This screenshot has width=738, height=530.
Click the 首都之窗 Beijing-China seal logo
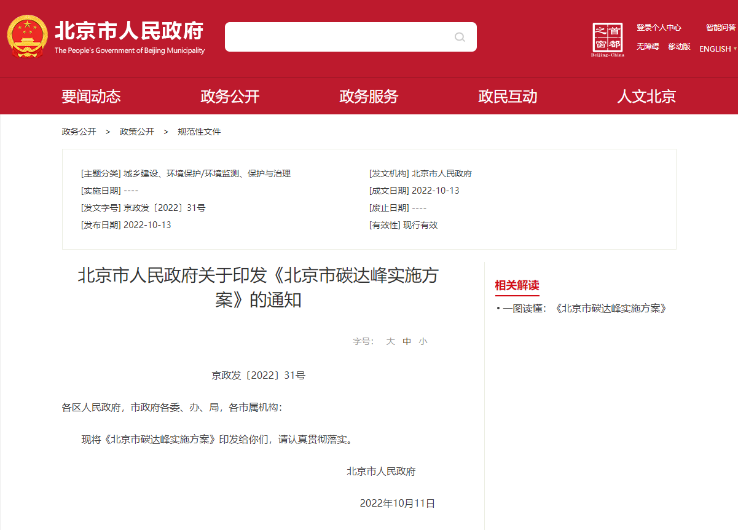(x=607, y=39)
